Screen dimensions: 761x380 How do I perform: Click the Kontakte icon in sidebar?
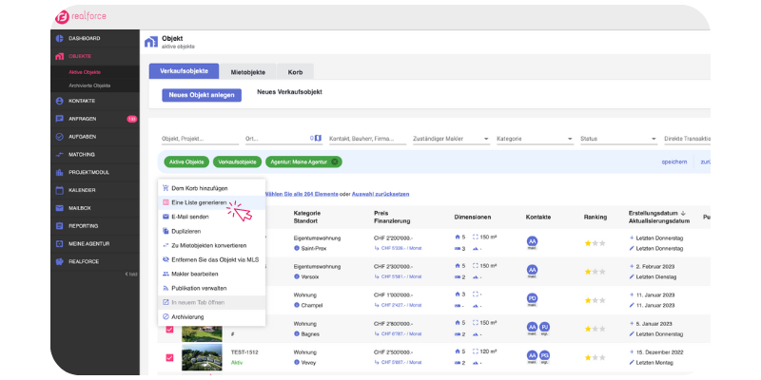click(60, 100)
